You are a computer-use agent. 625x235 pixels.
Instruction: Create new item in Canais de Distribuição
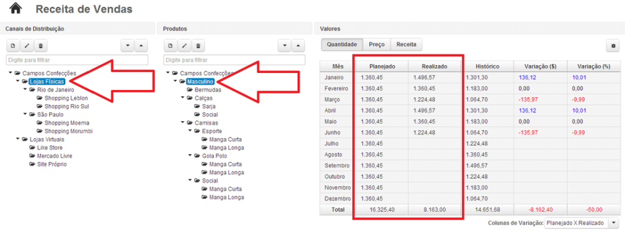(13, 46)
